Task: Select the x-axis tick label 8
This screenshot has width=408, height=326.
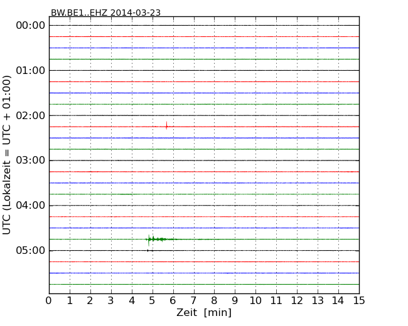Action: (x=214, y=301)
